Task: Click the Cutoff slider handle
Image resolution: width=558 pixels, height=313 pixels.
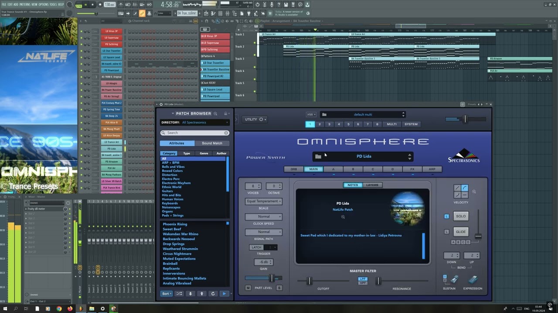Action: [309, 281]
